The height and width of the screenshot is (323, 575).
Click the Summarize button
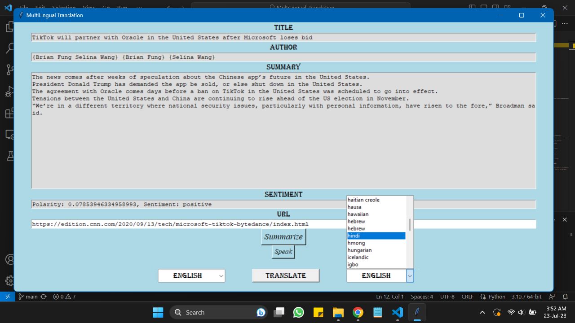(283, 237)
